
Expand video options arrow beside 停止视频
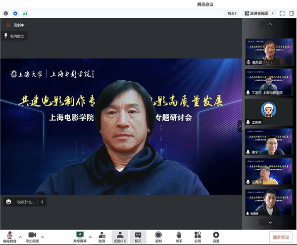click(x=43, y=236)
